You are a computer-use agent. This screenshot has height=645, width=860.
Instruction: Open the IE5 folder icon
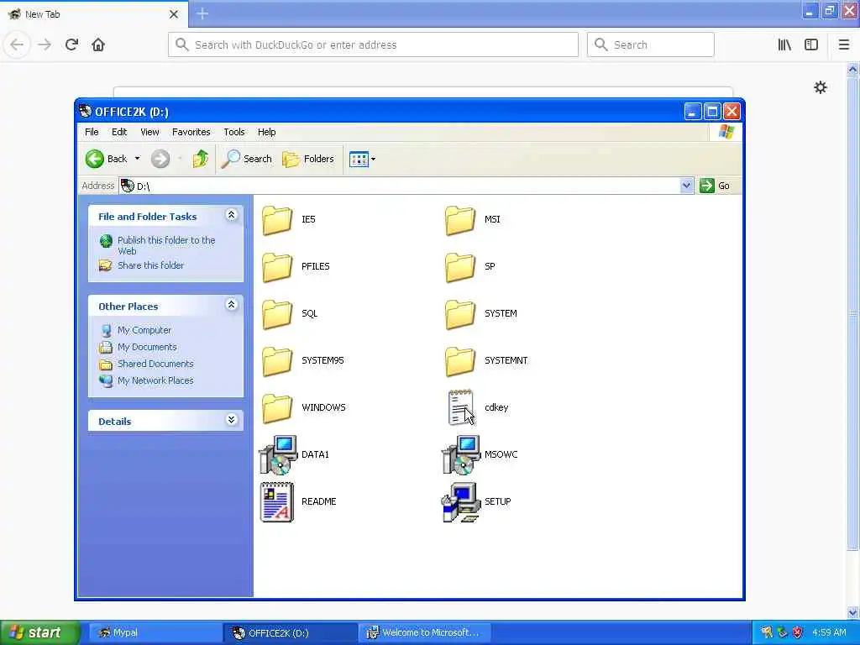click(x=277, y=220)
